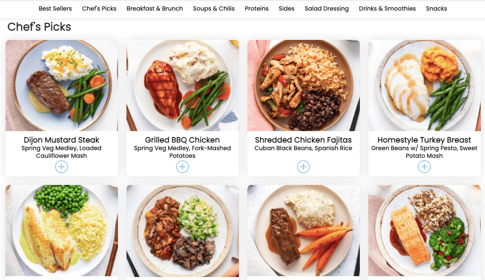The height and width of the screenshot is (280, 485).
Task: Open Salad Dressing category
Action: (327, 8)
